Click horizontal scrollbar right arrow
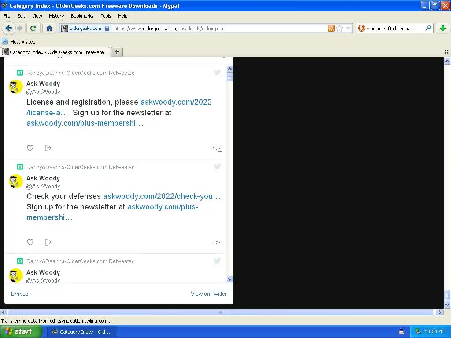This screenshot has height=338, width=451. point(440,312)
